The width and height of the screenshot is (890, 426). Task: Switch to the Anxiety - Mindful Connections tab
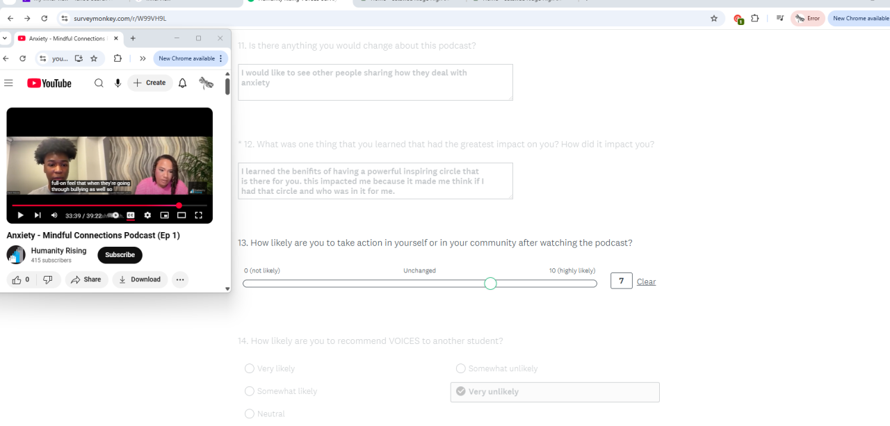tap(66, 38)
